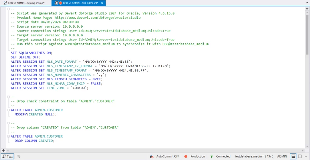Click the 'Target connection string' comment line

click(x=93, y=40)
